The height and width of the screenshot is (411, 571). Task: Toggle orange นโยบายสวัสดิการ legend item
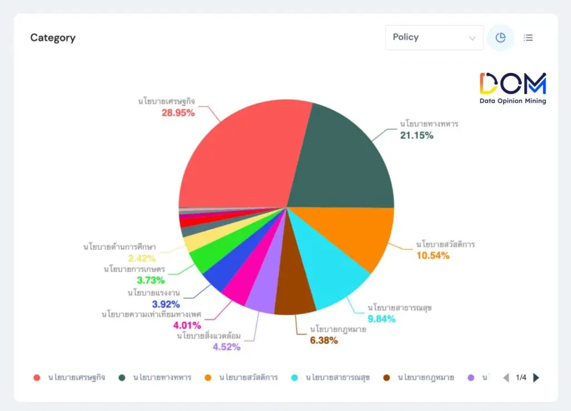(241, 378)
